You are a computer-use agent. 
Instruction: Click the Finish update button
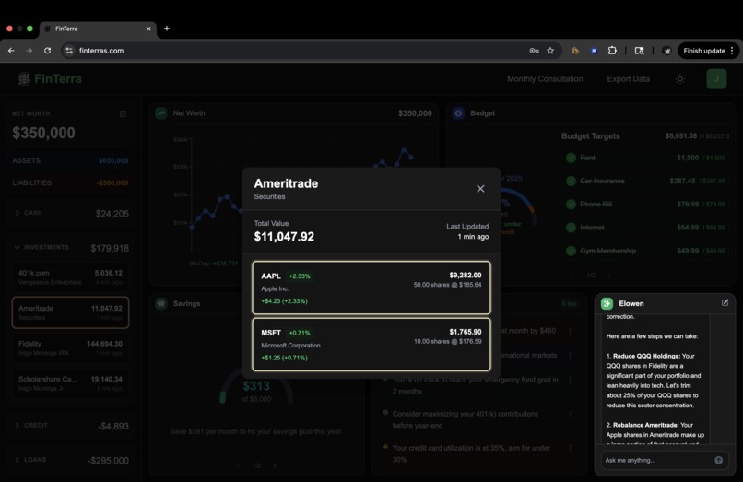704,51
